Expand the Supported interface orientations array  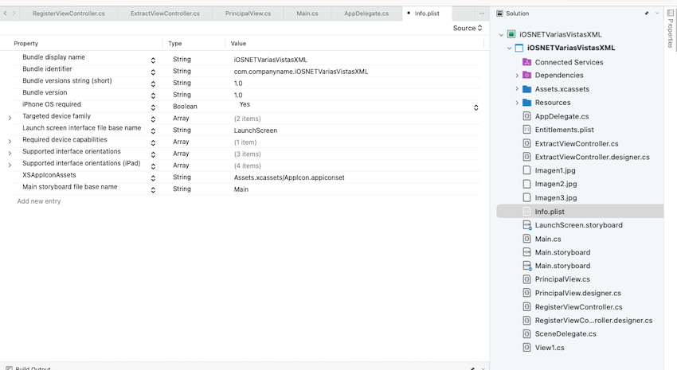point(10,153)
